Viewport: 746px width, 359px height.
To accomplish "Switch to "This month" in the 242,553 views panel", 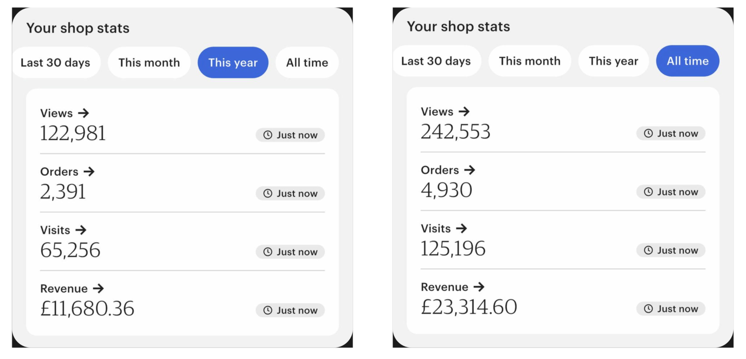I will (529, 61).
